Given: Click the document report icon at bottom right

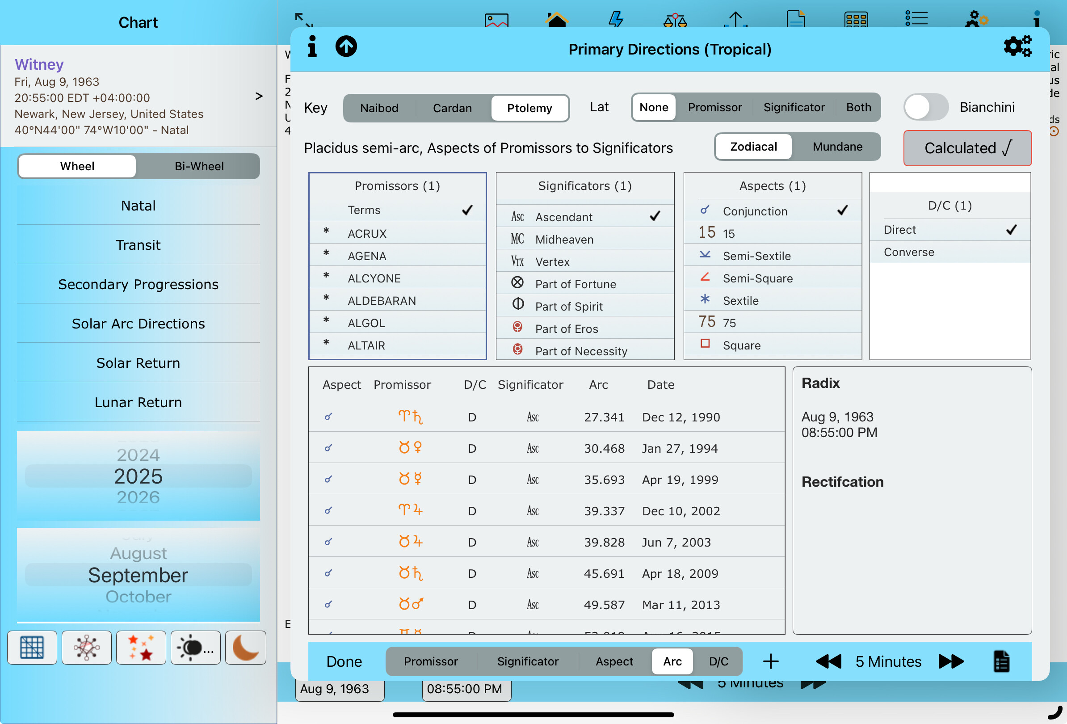Looking at the screenshot, I should (x=1001, y=661).
